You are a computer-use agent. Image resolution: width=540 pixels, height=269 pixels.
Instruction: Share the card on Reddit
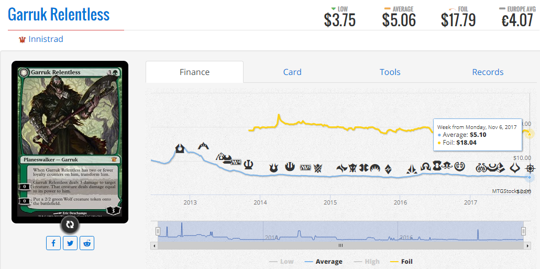coord(87,243)
